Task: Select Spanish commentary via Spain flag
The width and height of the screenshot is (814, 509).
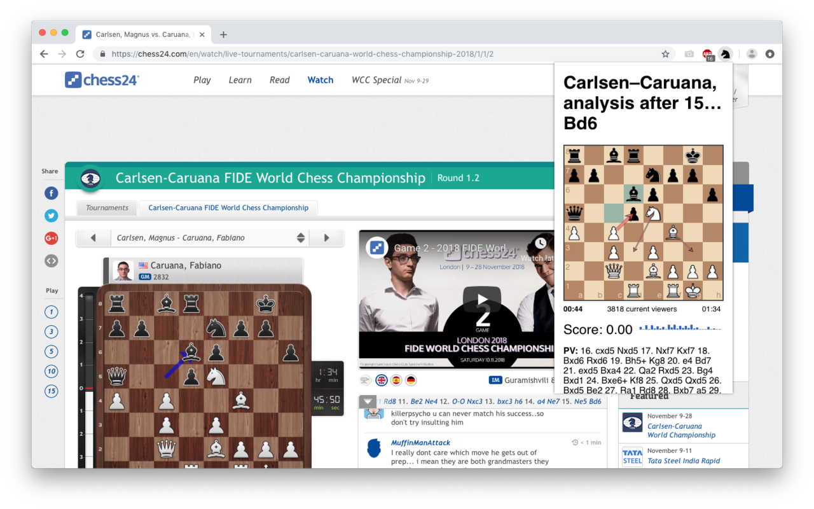Action: (396, 380)
